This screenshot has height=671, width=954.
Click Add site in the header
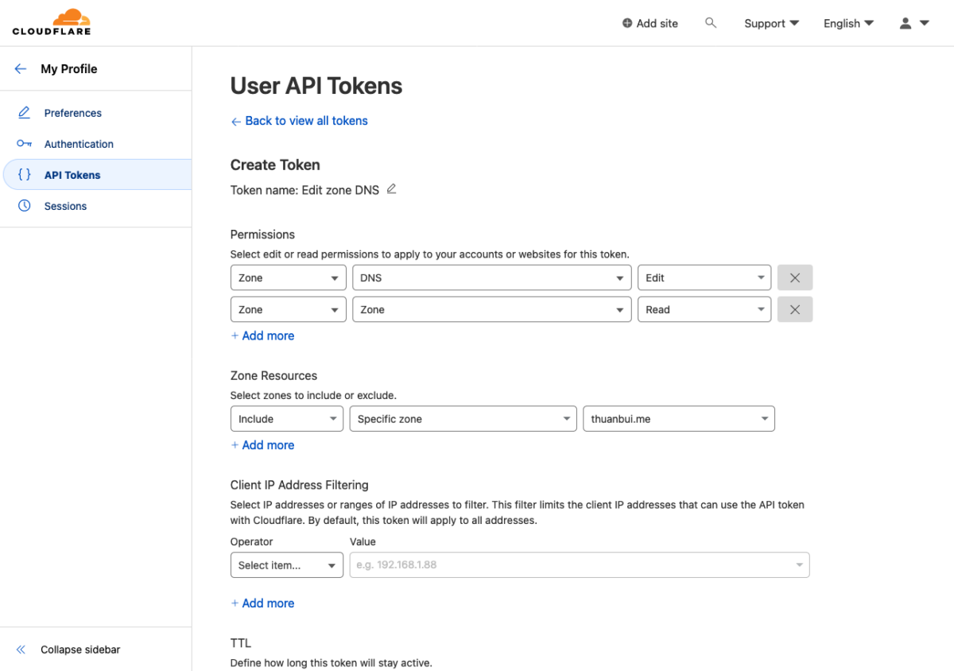pos(650,23)
